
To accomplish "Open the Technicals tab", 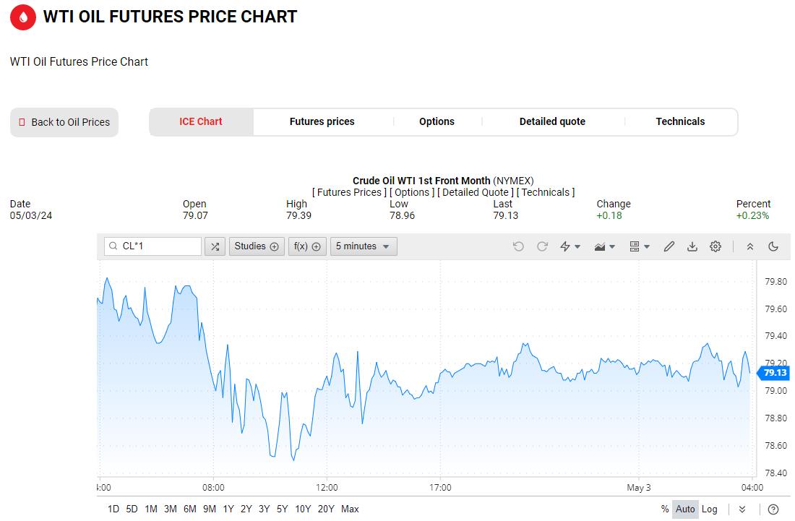I will click(680, 121).
